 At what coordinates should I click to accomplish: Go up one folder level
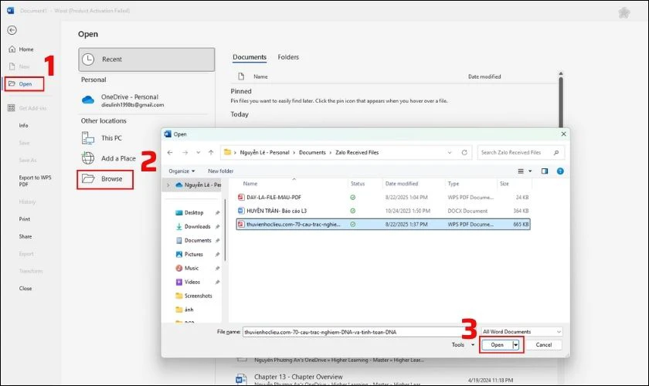(x=211, y=152)
